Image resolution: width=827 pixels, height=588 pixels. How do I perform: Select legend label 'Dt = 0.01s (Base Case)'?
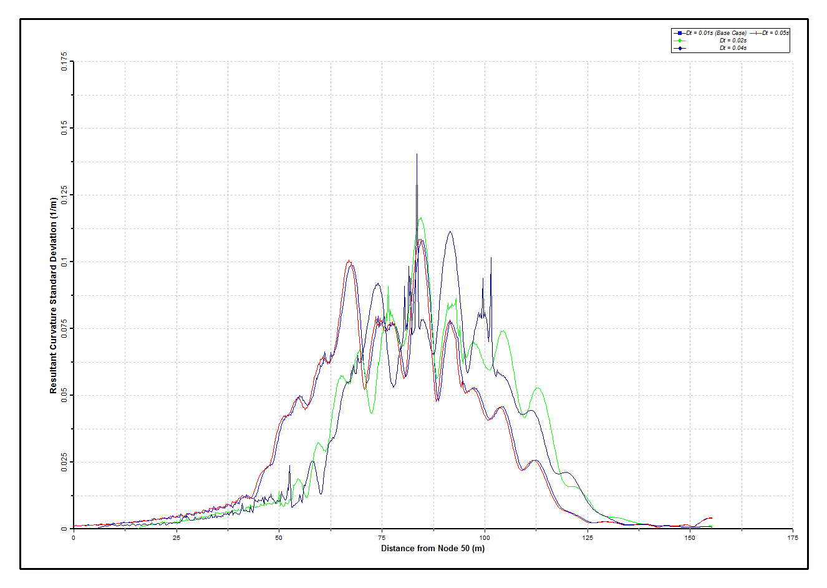[717, 33]
